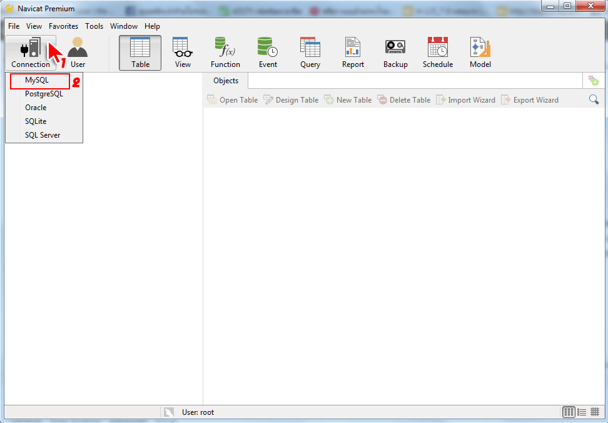The height and width of the screenshot is (423, 608).
Task: Open the Connection toolbar button
Action: (x=31, y=53)
